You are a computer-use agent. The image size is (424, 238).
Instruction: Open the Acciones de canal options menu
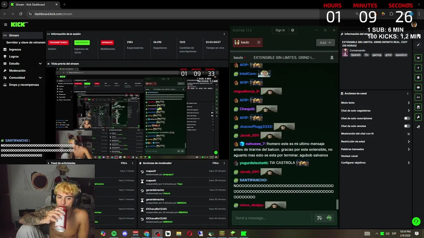(408, 94)
